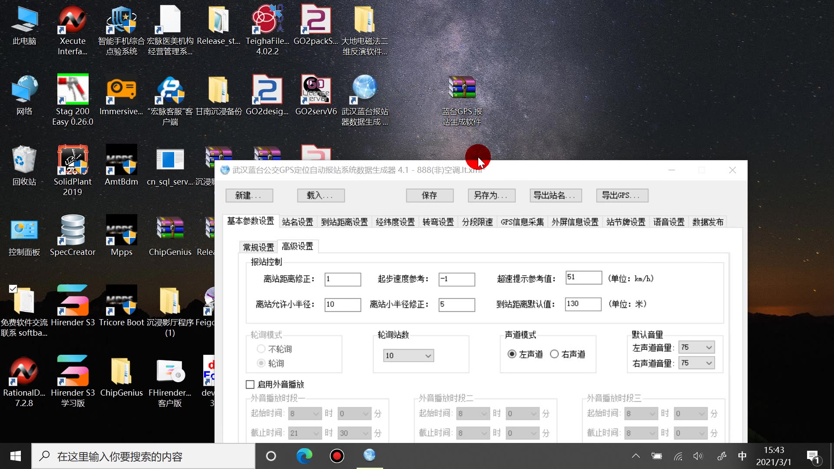Click the 另存为 button
This screenshot has height=469, width=834.
492,195
